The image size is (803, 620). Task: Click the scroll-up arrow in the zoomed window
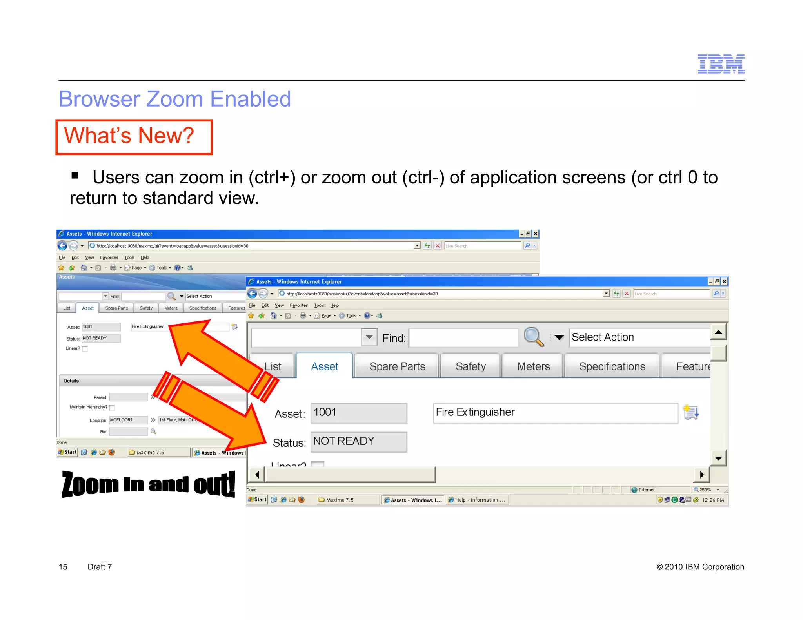pos(718,332)
